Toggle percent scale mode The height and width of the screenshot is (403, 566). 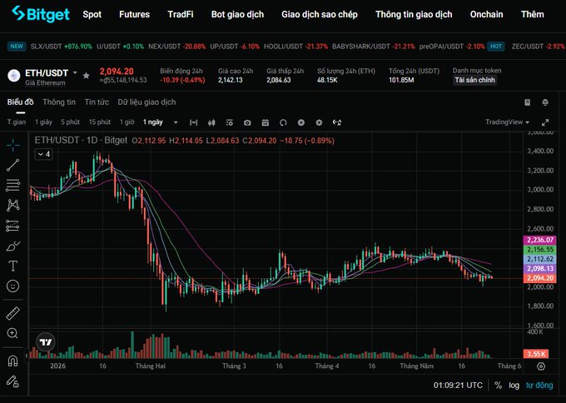[498, 385]
